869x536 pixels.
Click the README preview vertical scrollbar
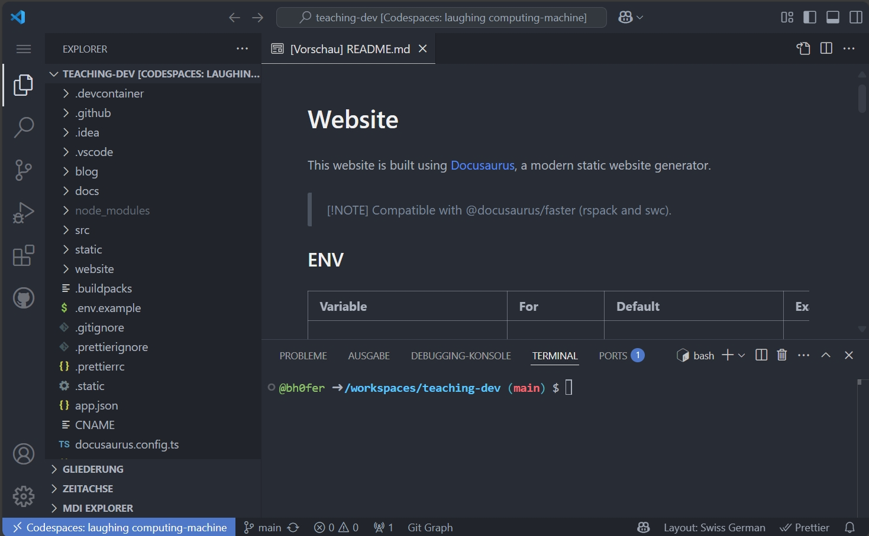click(x=862, y=99)
